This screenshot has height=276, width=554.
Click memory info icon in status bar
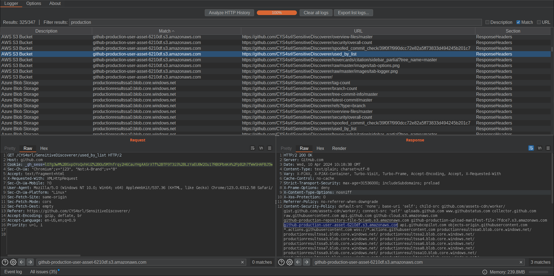coord(485,272)
